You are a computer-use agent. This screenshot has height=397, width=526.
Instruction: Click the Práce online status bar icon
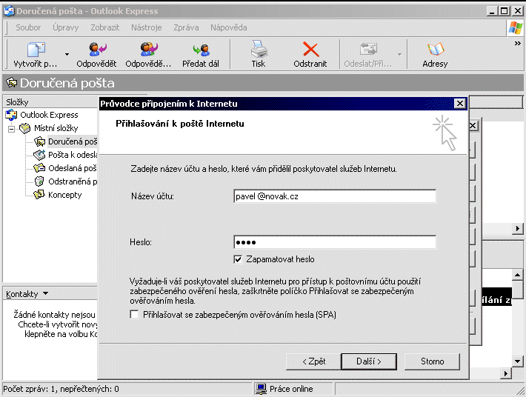261,389
